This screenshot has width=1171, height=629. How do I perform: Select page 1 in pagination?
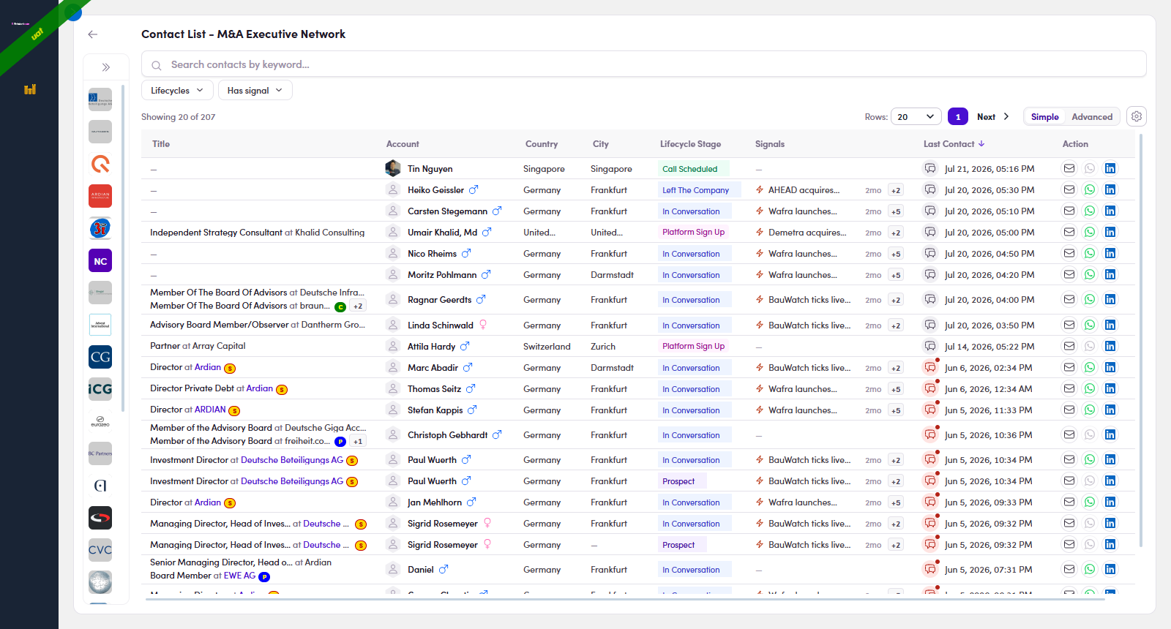point(957,117)
